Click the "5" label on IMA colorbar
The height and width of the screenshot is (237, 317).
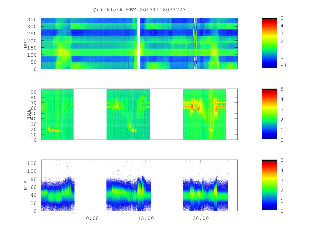pyautogui.click(x=282, y=89)
